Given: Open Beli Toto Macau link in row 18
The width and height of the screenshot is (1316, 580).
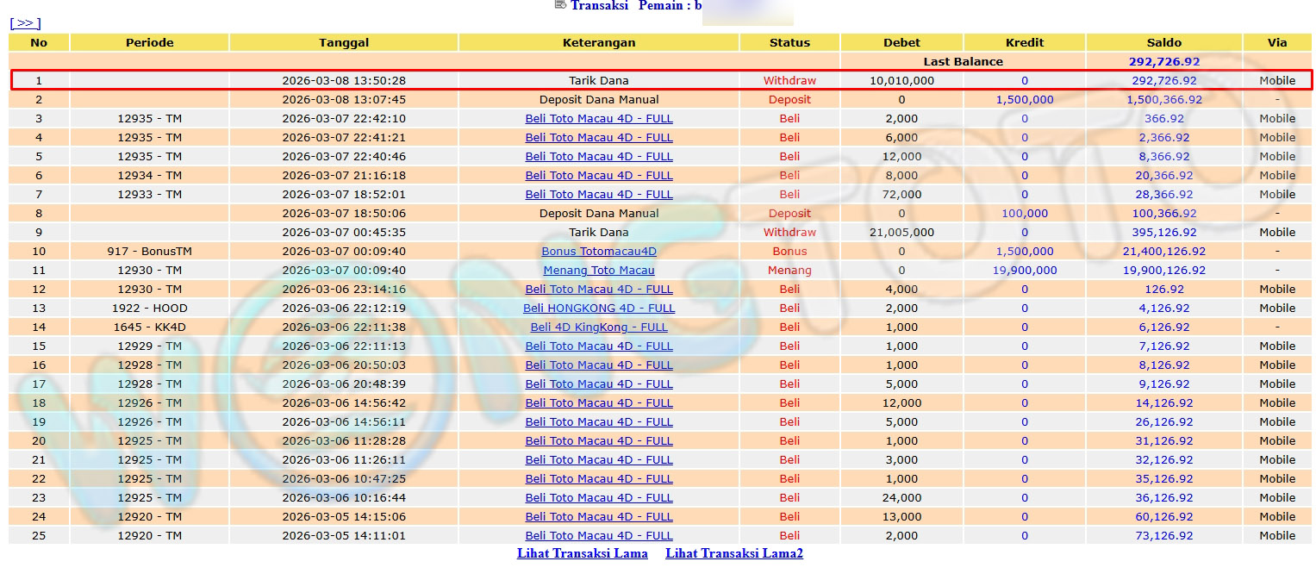Looking at the screenshot, I should 598,403.
